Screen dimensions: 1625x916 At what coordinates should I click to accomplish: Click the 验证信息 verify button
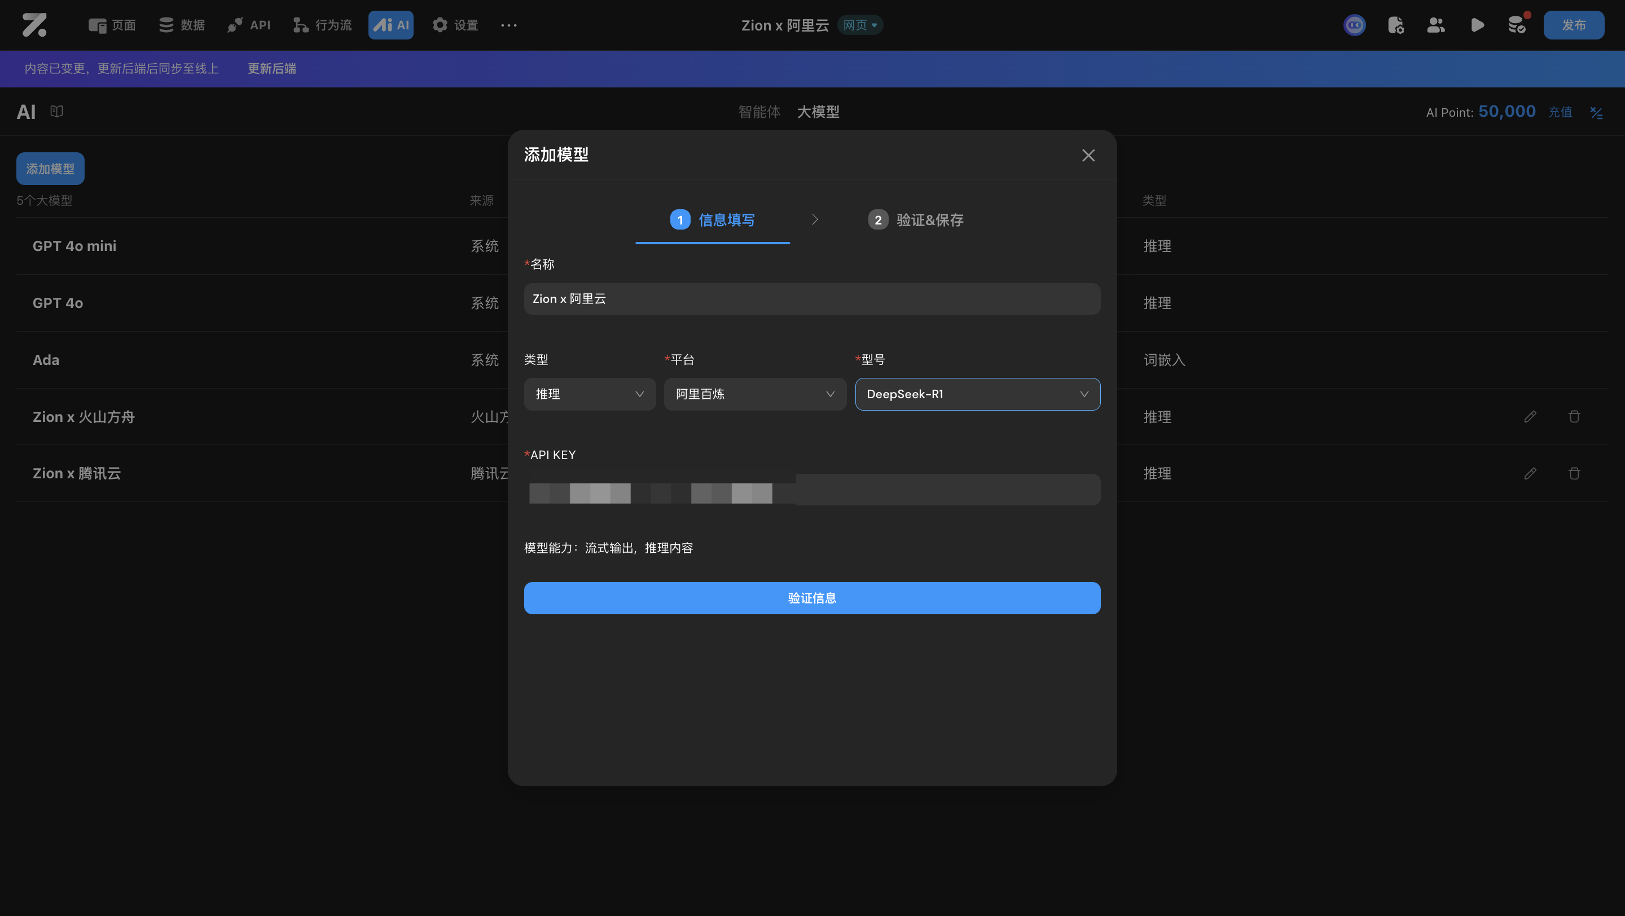click(813, 598)
